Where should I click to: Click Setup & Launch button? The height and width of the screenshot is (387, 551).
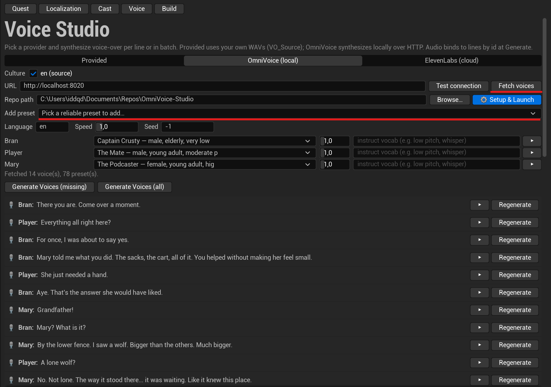click(507, 100)
